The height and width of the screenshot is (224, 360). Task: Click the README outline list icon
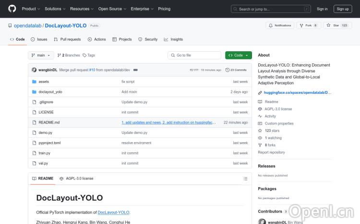pos(245,179)
